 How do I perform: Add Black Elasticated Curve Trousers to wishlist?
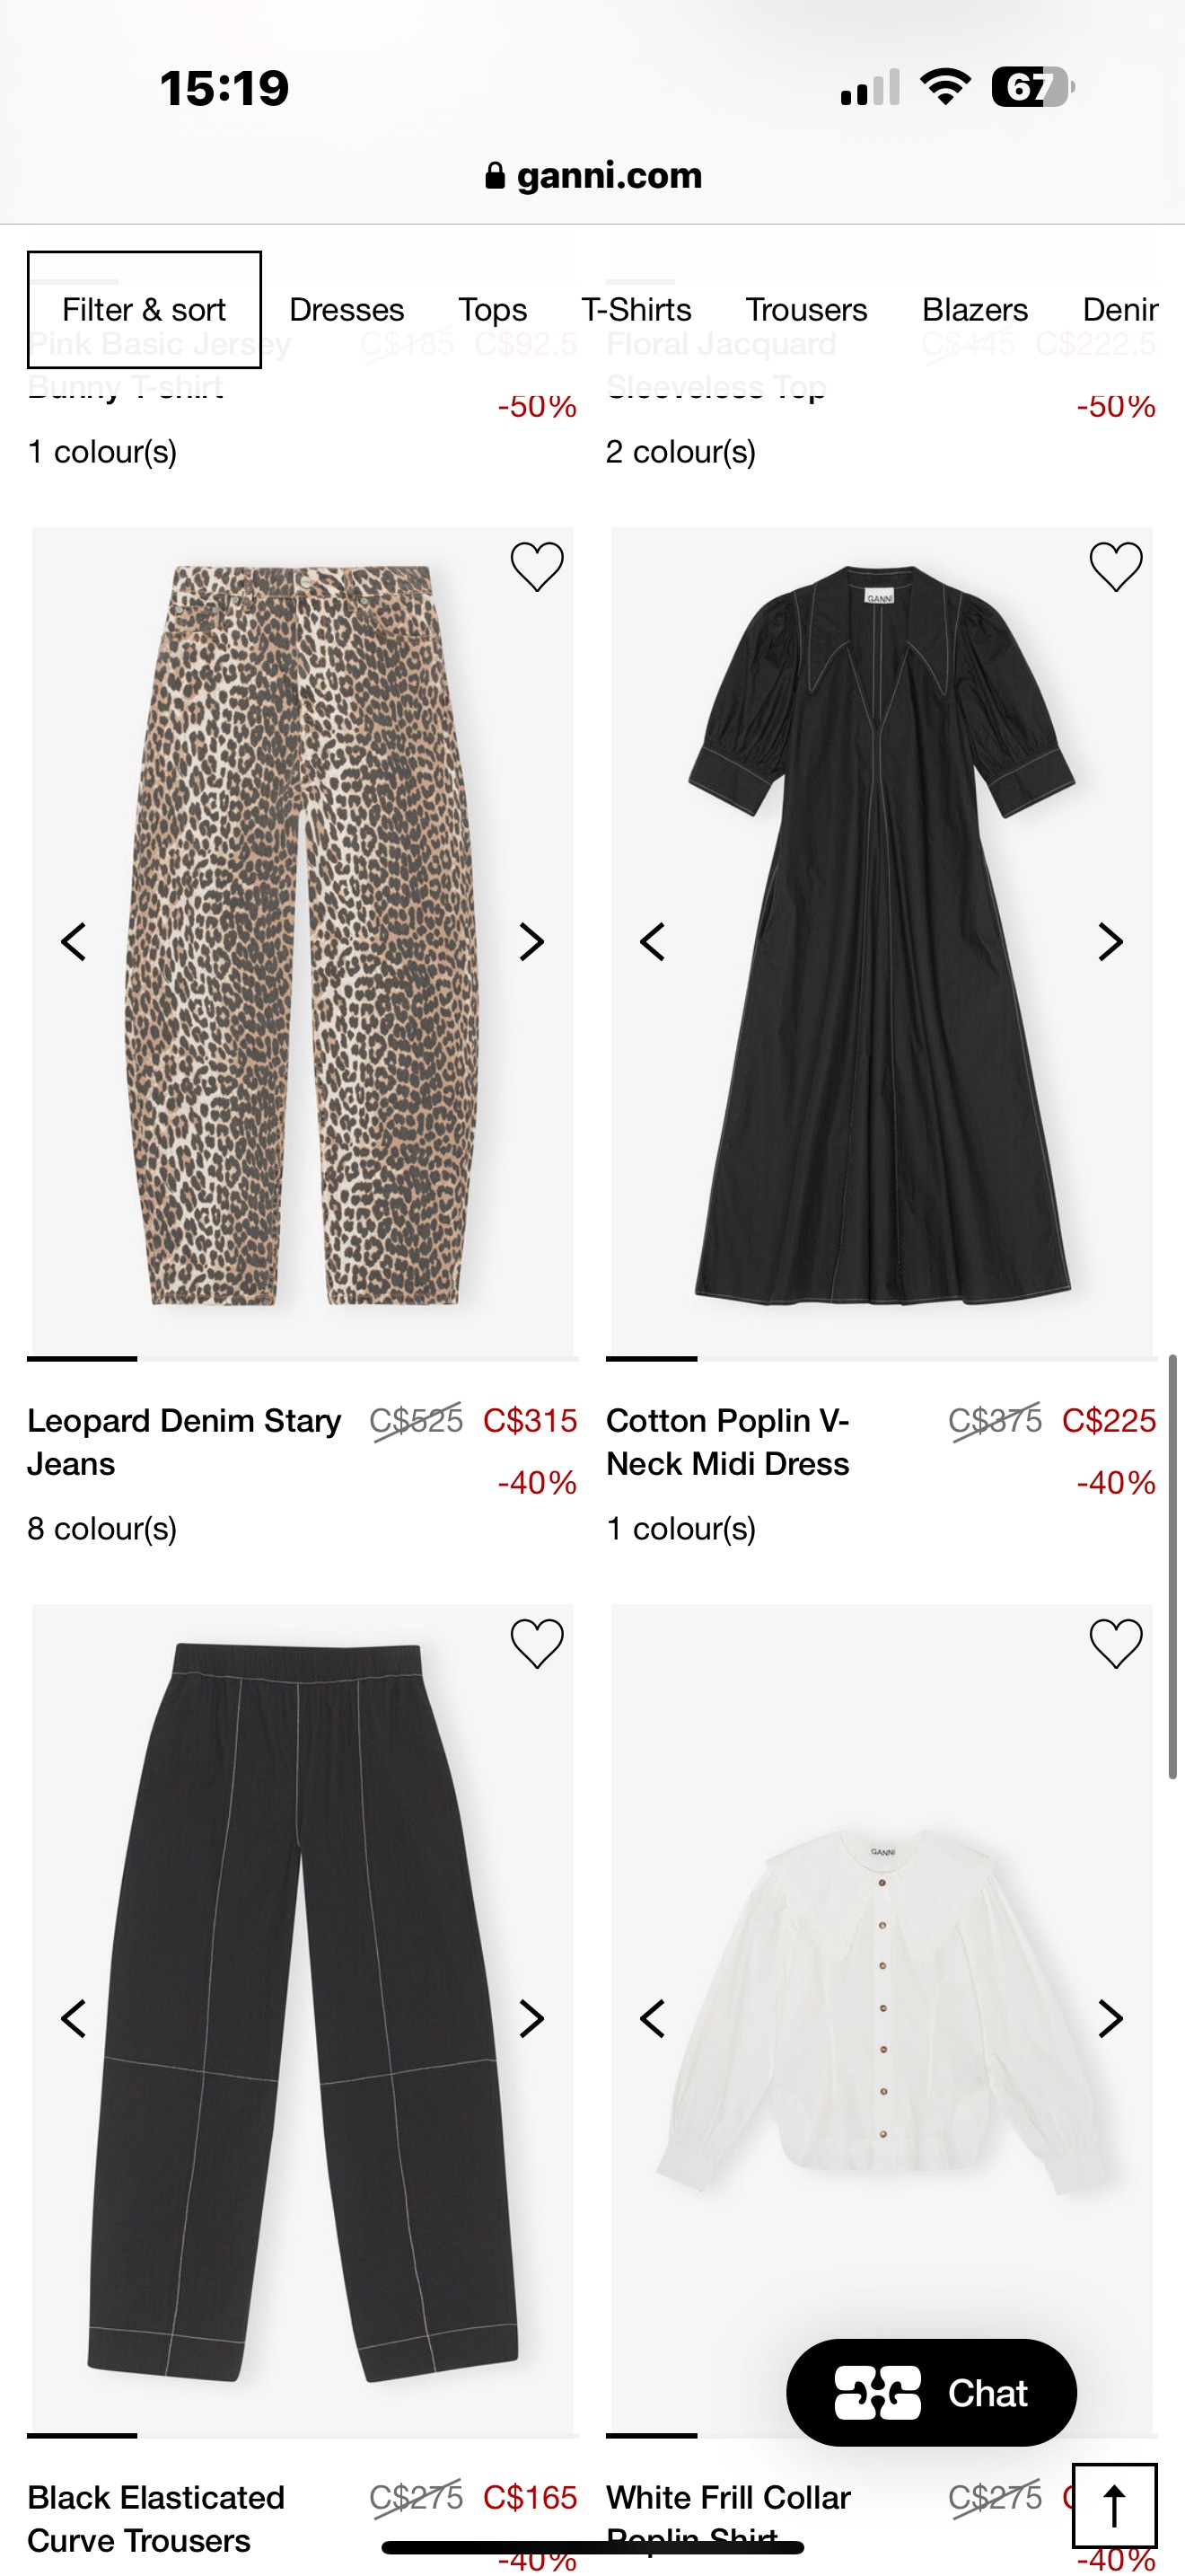(x=537, y=1643)
